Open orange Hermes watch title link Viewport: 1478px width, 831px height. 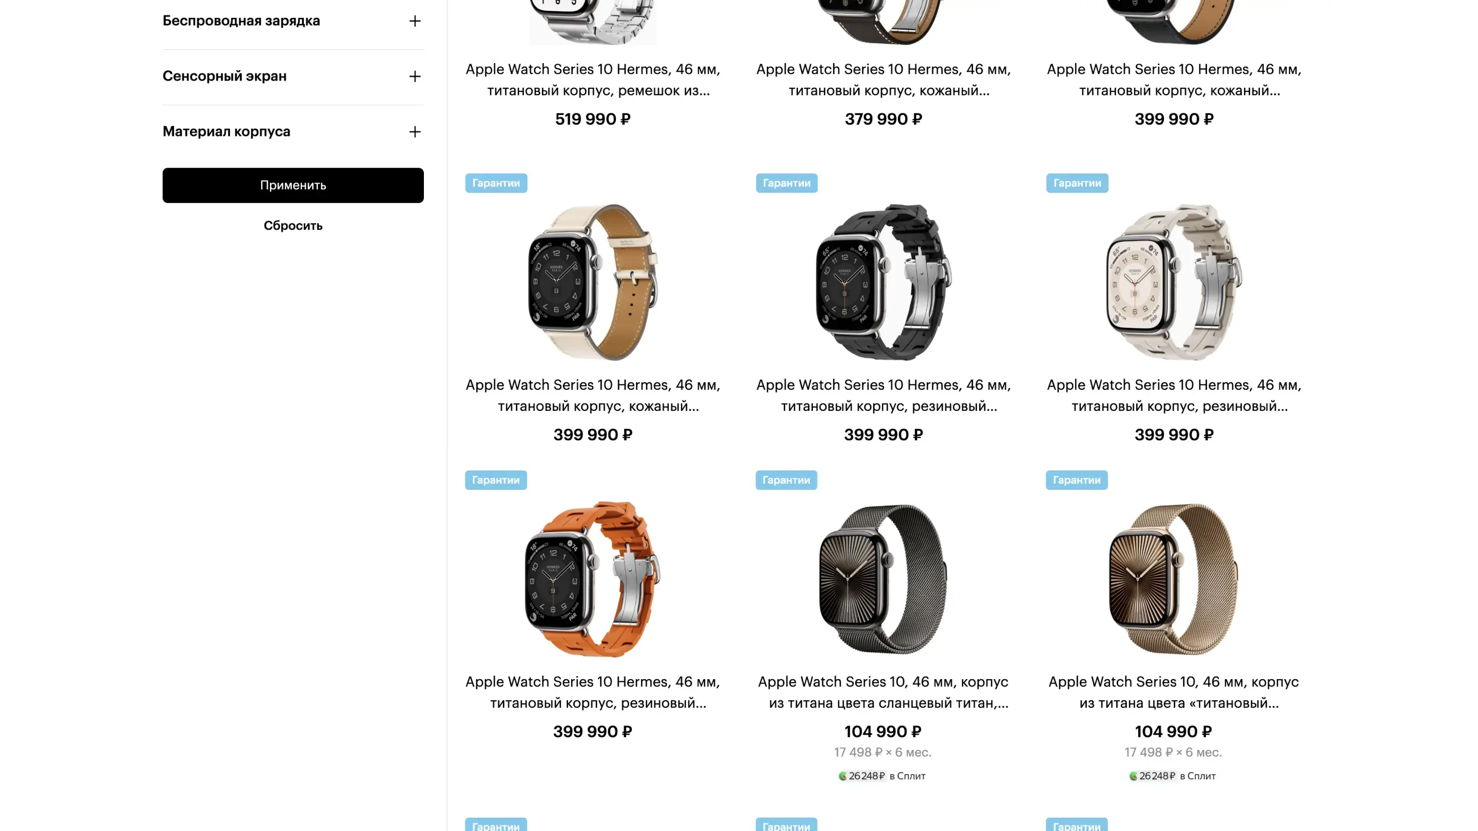point(593,692)
